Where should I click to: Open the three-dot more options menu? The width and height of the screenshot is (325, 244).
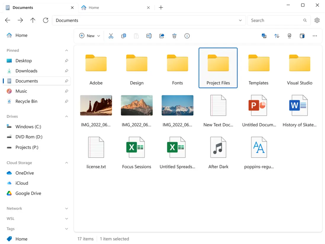[x=315, y=36]
